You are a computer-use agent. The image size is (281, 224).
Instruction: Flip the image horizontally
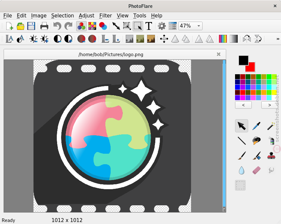click(247, 39)
